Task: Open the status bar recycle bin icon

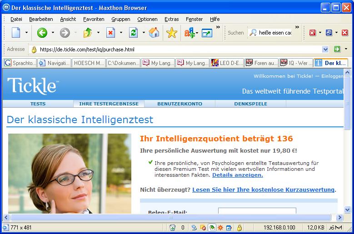Action: tap(173, 228)
